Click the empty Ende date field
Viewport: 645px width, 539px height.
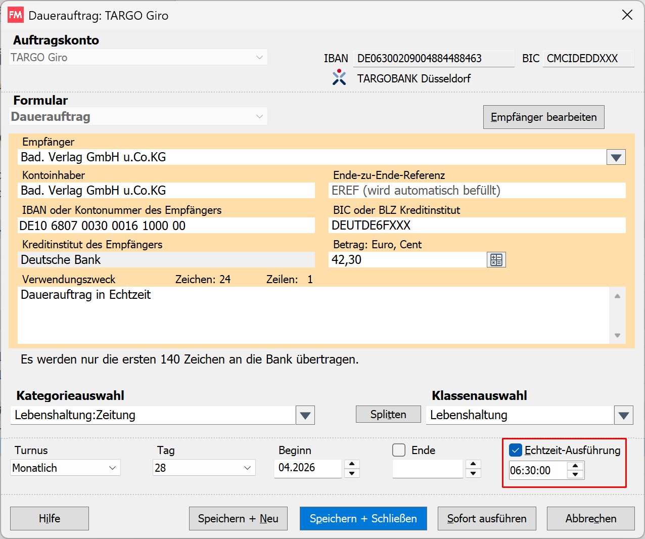(x=428, y=468)
